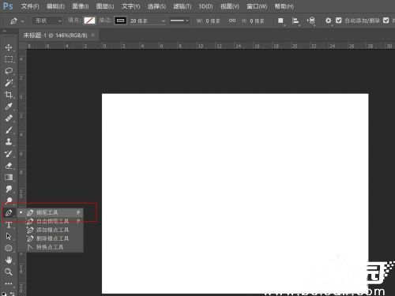395x296 pixels.
Task: Open the 视图(V) menu
Action: click(230, 6)
